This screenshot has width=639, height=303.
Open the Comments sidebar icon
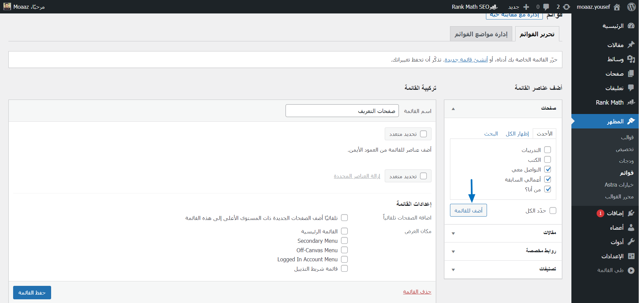[x=631, y=88]
